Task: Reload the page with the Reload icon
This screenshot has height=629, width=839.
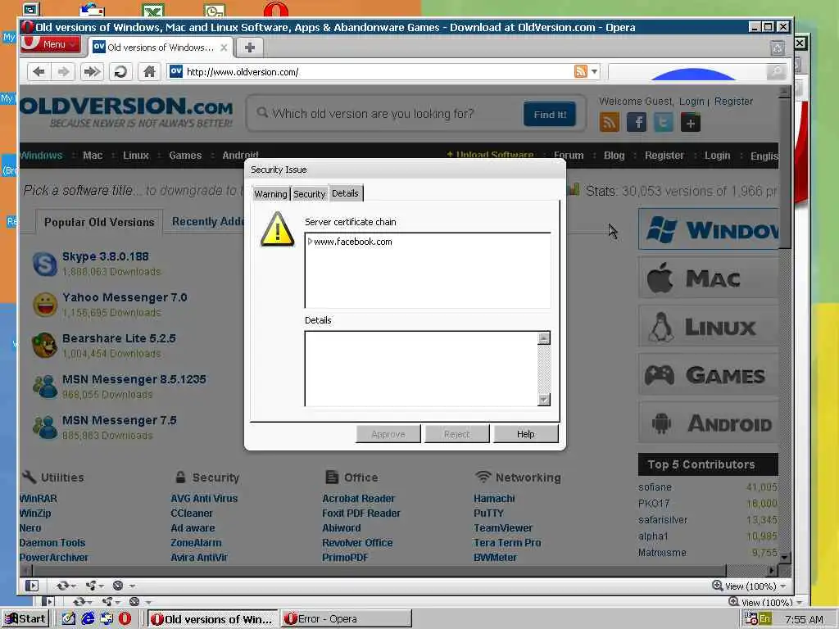Action: [x=120, y=72]
